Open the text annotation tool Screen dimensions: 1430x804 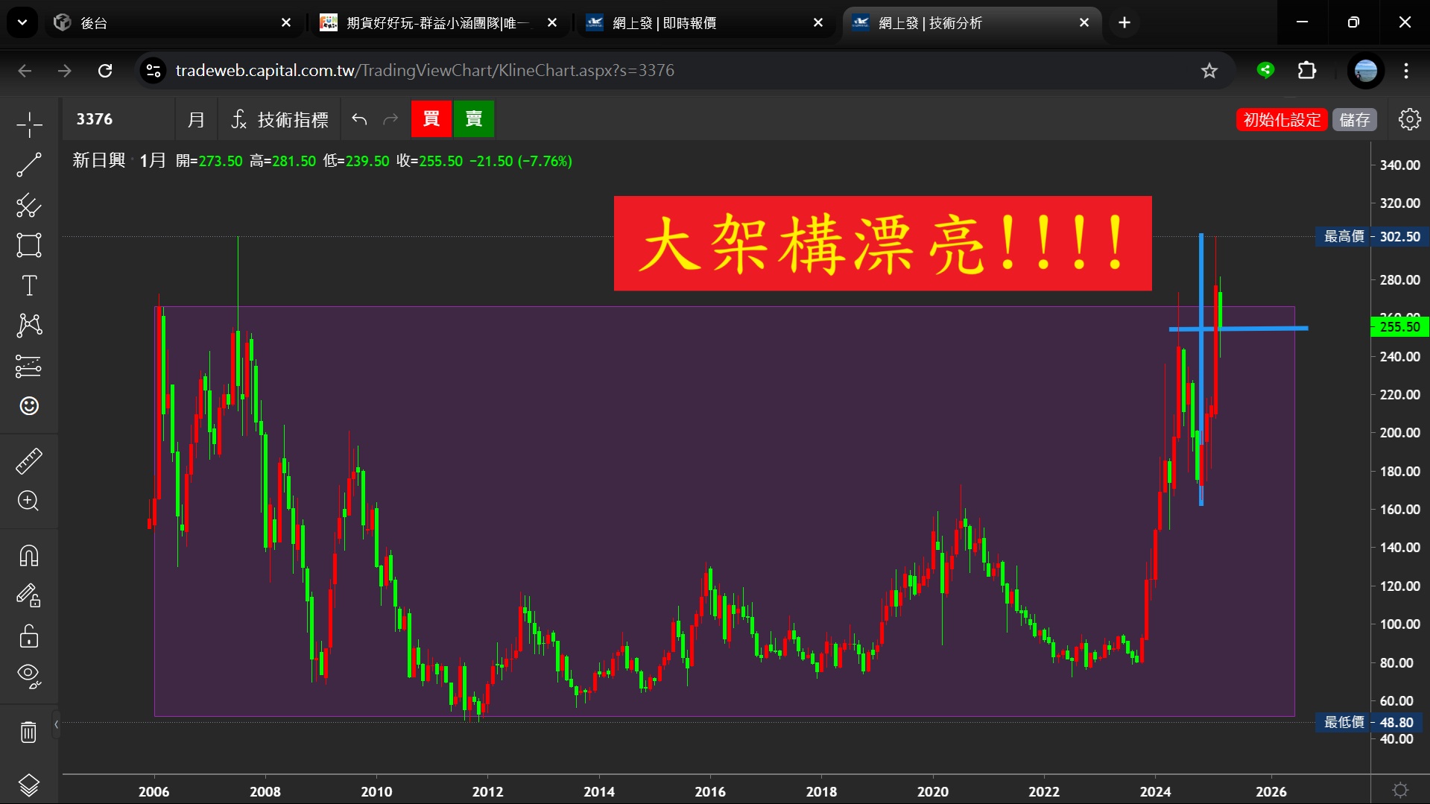(x=29, y=285)
